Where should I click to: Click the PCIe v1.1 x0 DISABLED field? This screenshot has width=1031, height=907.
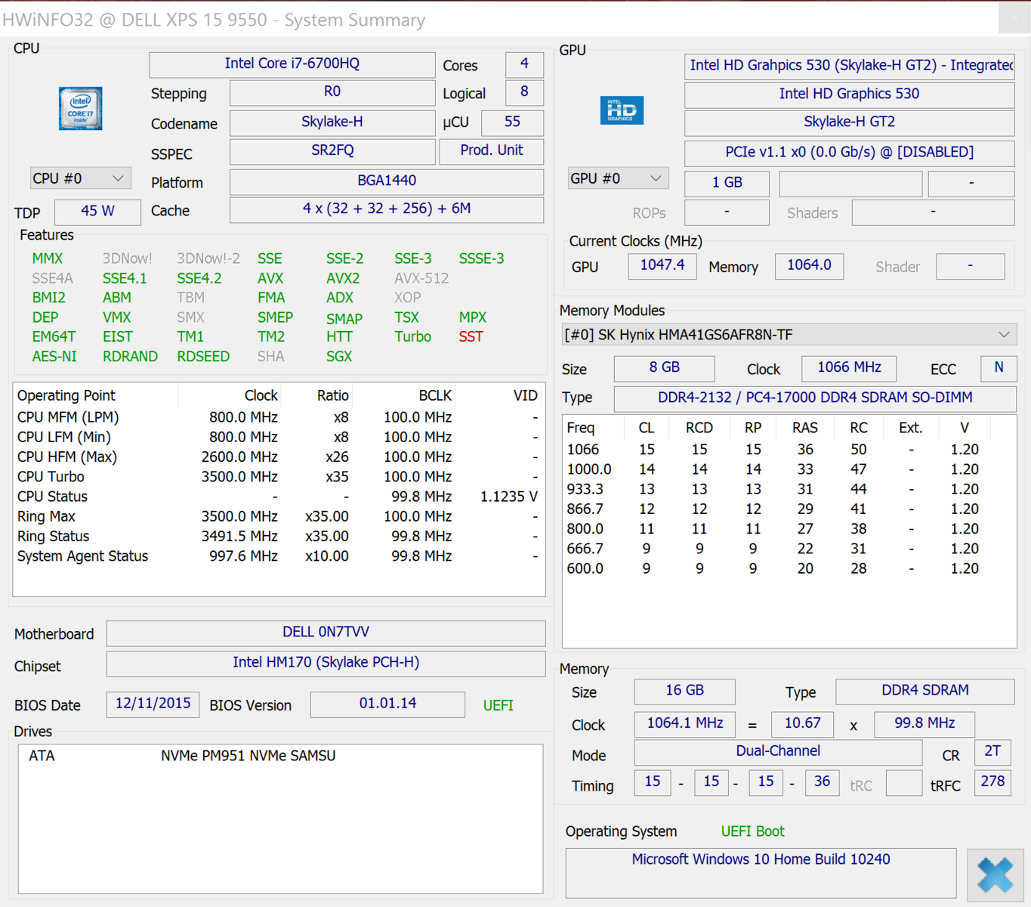pos(849,153)
